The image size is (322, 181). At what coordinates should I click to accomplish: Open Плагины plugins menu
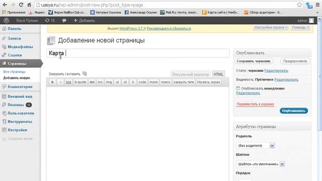click(16, 105)
